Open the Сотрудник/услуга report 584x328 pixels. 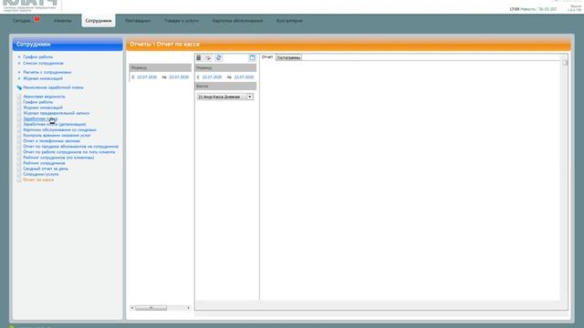click(x=40, y=174)
